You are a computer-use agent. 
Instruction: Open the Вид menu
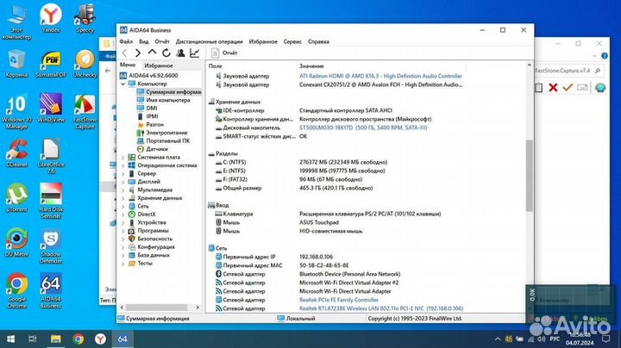(x=144, y=41)
